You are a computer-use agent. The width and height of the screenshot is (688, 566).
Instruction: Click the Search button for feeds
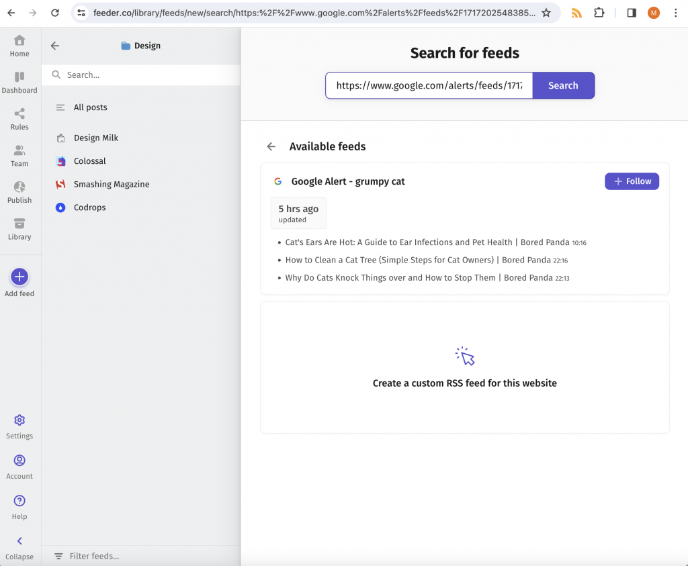point(563,85)
